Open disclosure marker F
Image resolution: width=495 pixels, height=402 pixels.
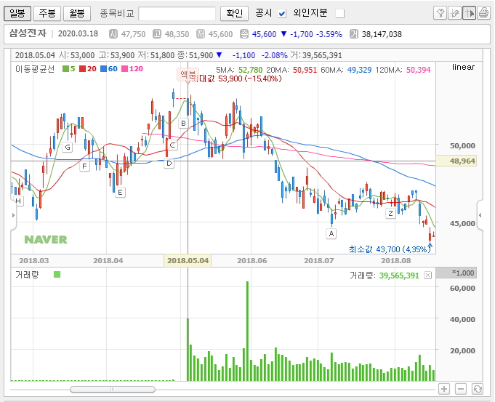[84, 166]
